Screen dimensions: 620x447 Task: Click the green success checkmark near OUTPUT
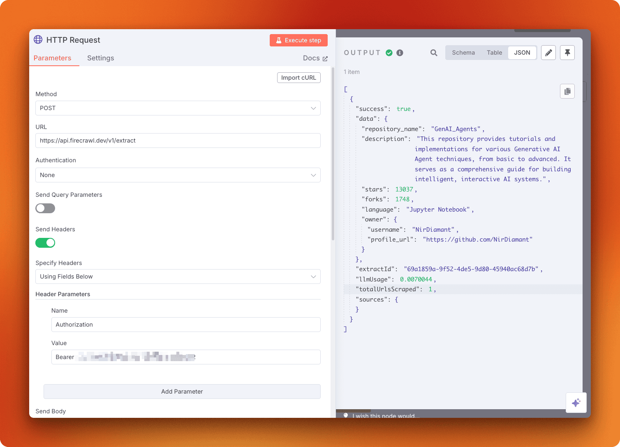click(389, 53)
